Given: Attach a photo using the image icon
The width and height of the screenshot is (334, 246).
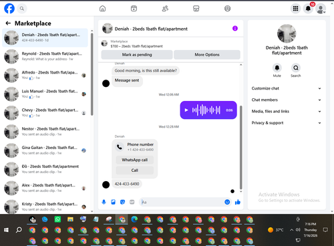Looking at the screenshot, I should tap(113, 202).
